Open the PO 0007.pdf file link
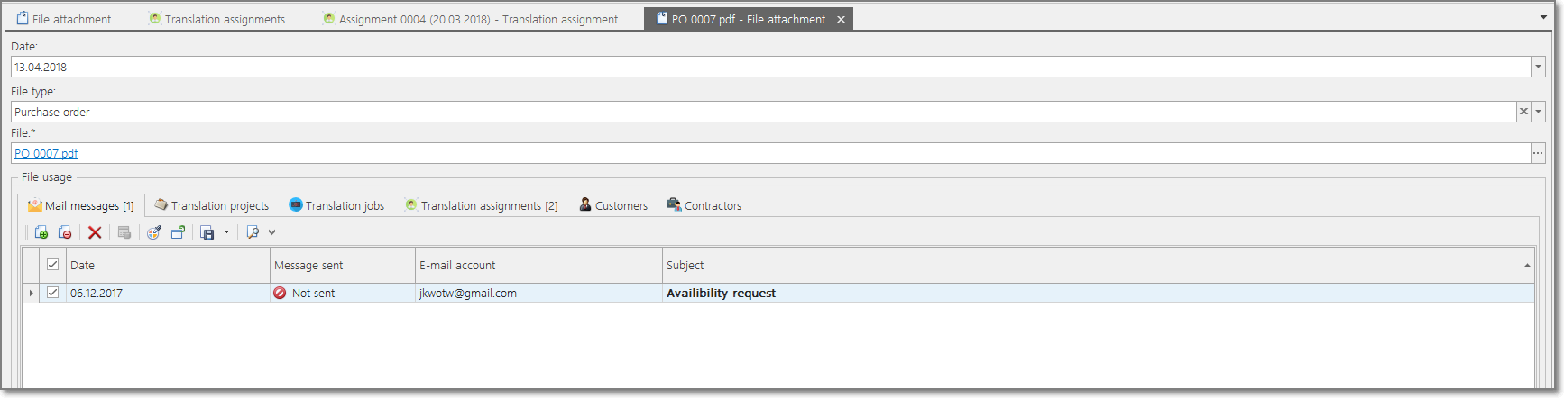 46,153
